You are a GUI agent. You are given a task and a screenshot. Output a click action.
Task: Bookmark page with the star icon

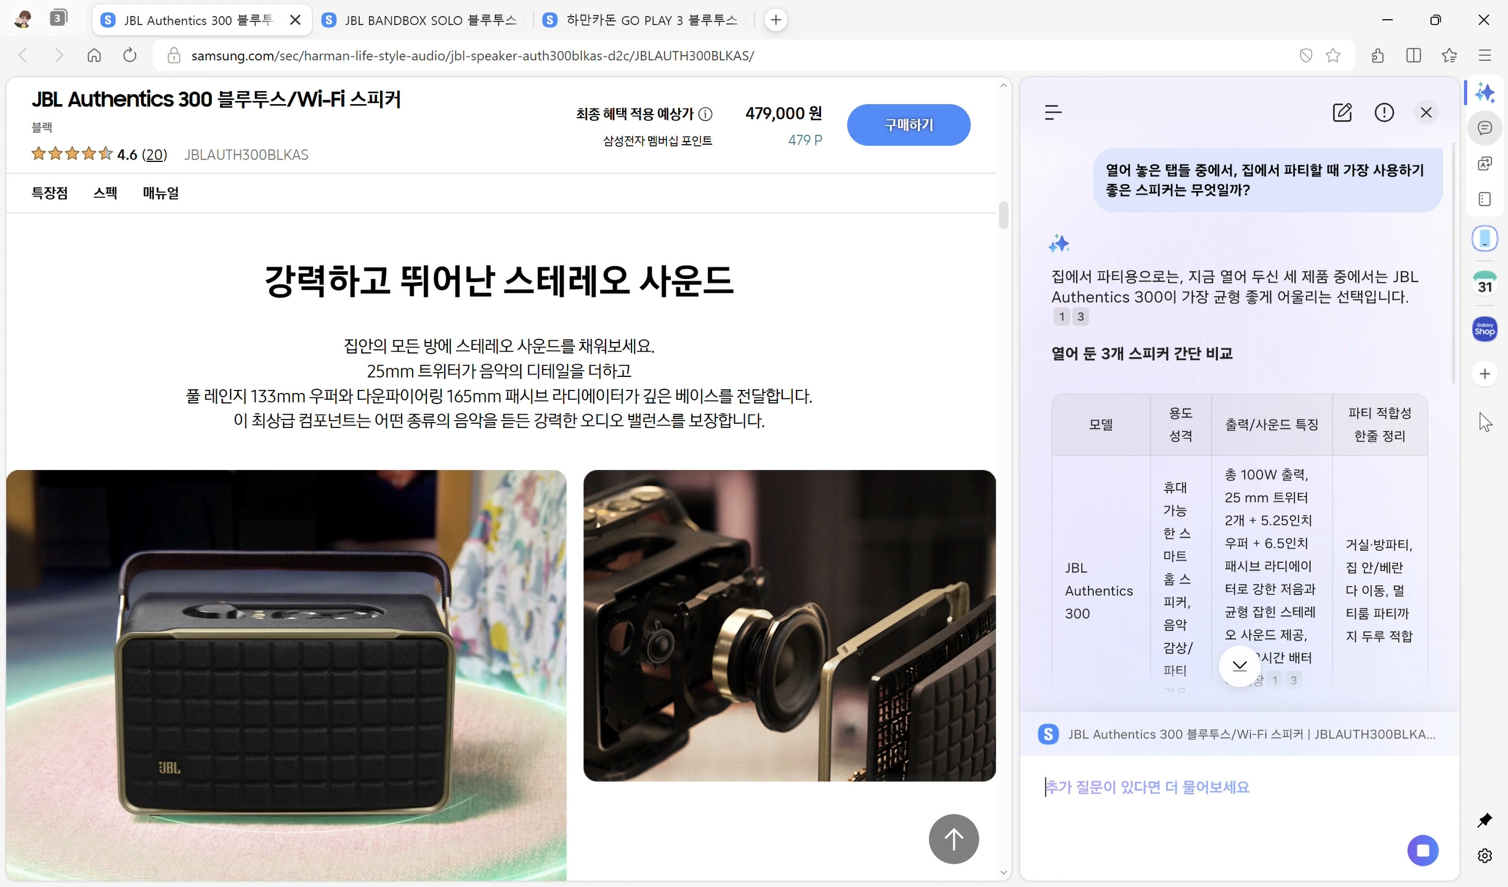point(1334,55)
